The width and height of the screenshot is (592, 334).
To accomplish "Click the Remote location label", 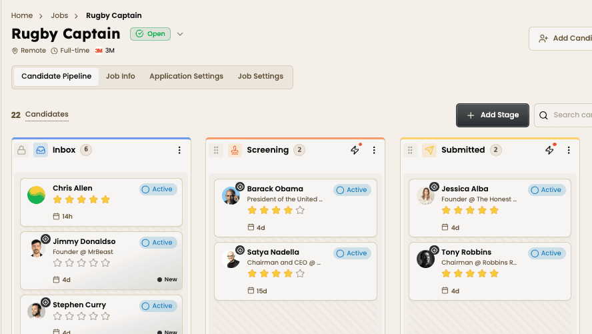I will coord(33,51).
